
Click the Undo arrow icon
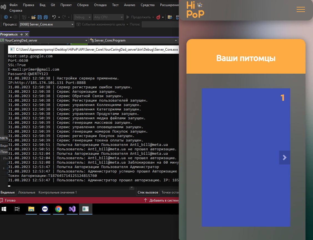54,17
